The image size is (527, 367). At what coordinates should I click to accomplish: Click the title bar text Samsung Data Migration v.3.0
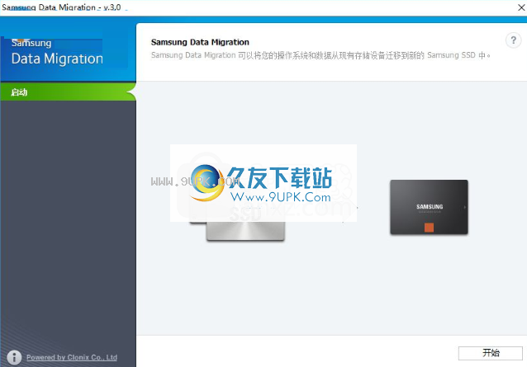click(x=61, y=7)
